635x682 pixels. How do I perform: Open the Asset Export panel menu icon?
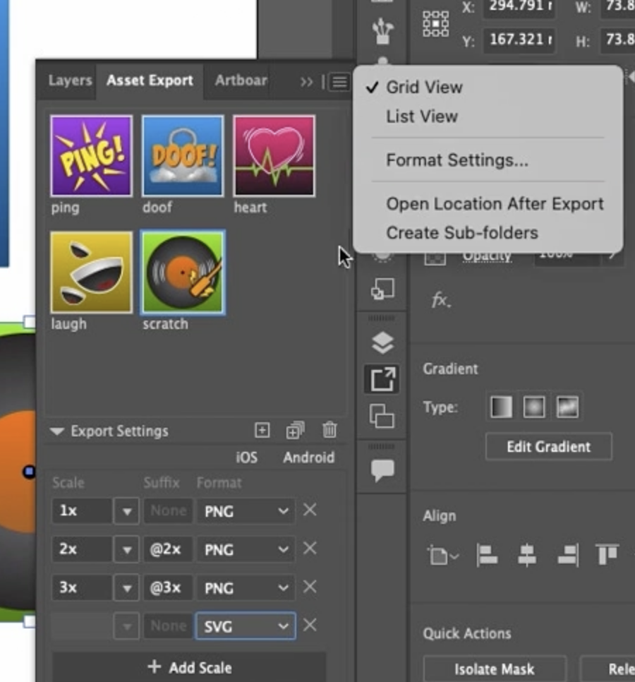340,82
